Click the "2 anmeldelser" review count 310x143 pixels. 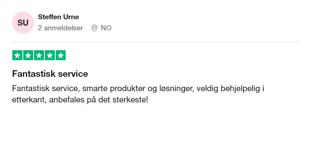point(60,28)
